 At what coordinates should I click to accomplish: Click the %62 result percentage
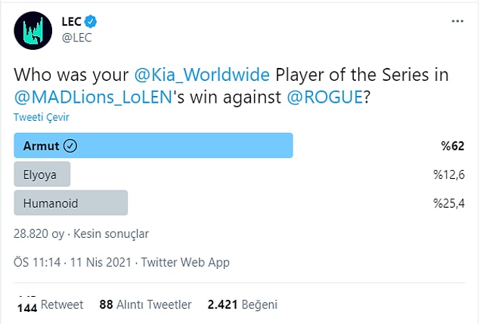[453, 146]
